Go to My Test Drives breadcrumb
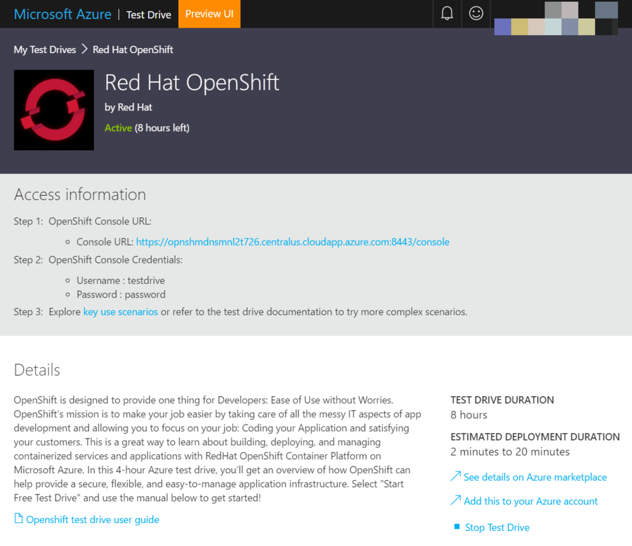Viewport: 632px width, 546px height. 44,49
